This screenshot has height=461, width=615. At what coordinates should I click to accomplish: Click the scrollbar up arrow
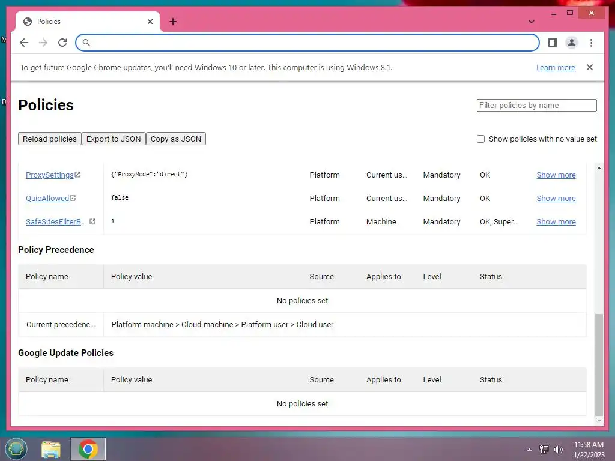click(599, 168)
